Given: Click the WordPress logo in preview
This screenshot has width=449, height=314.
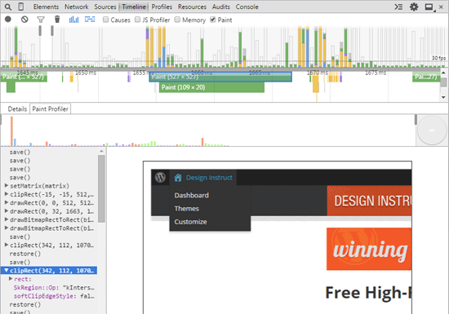Looking at the screenshot, I should coord(160,178).
